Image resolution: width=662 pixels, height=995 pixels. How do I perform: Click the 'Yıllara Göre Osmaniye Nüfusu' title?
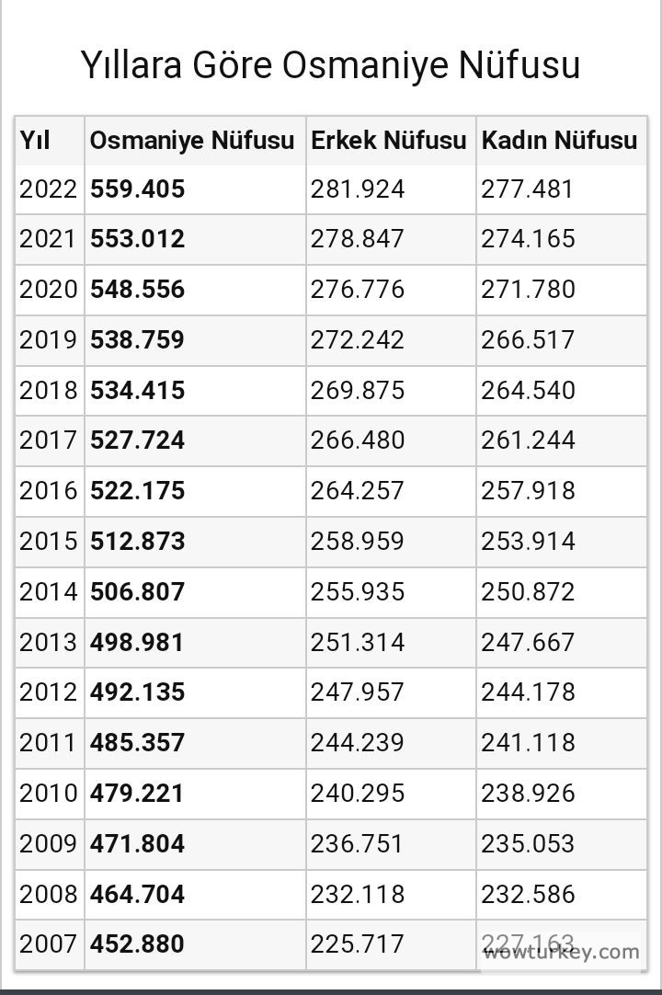point(330,65)
